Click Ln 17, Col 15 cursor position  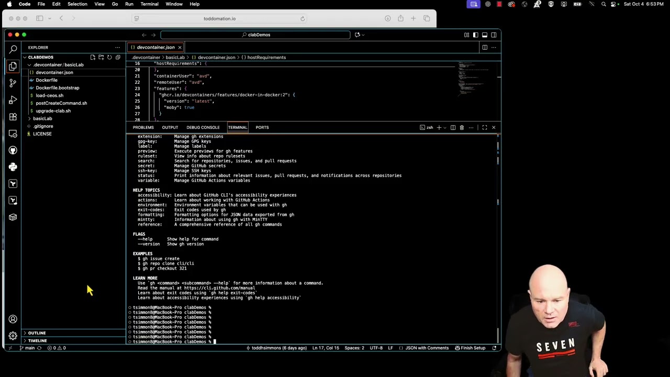(326, 348)
